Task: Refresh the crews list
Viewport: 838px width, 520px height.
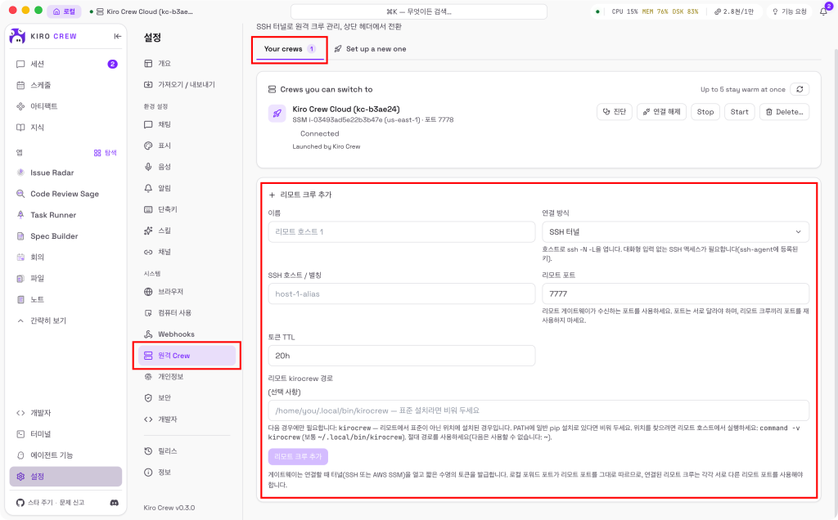Action: pos(800,89)
